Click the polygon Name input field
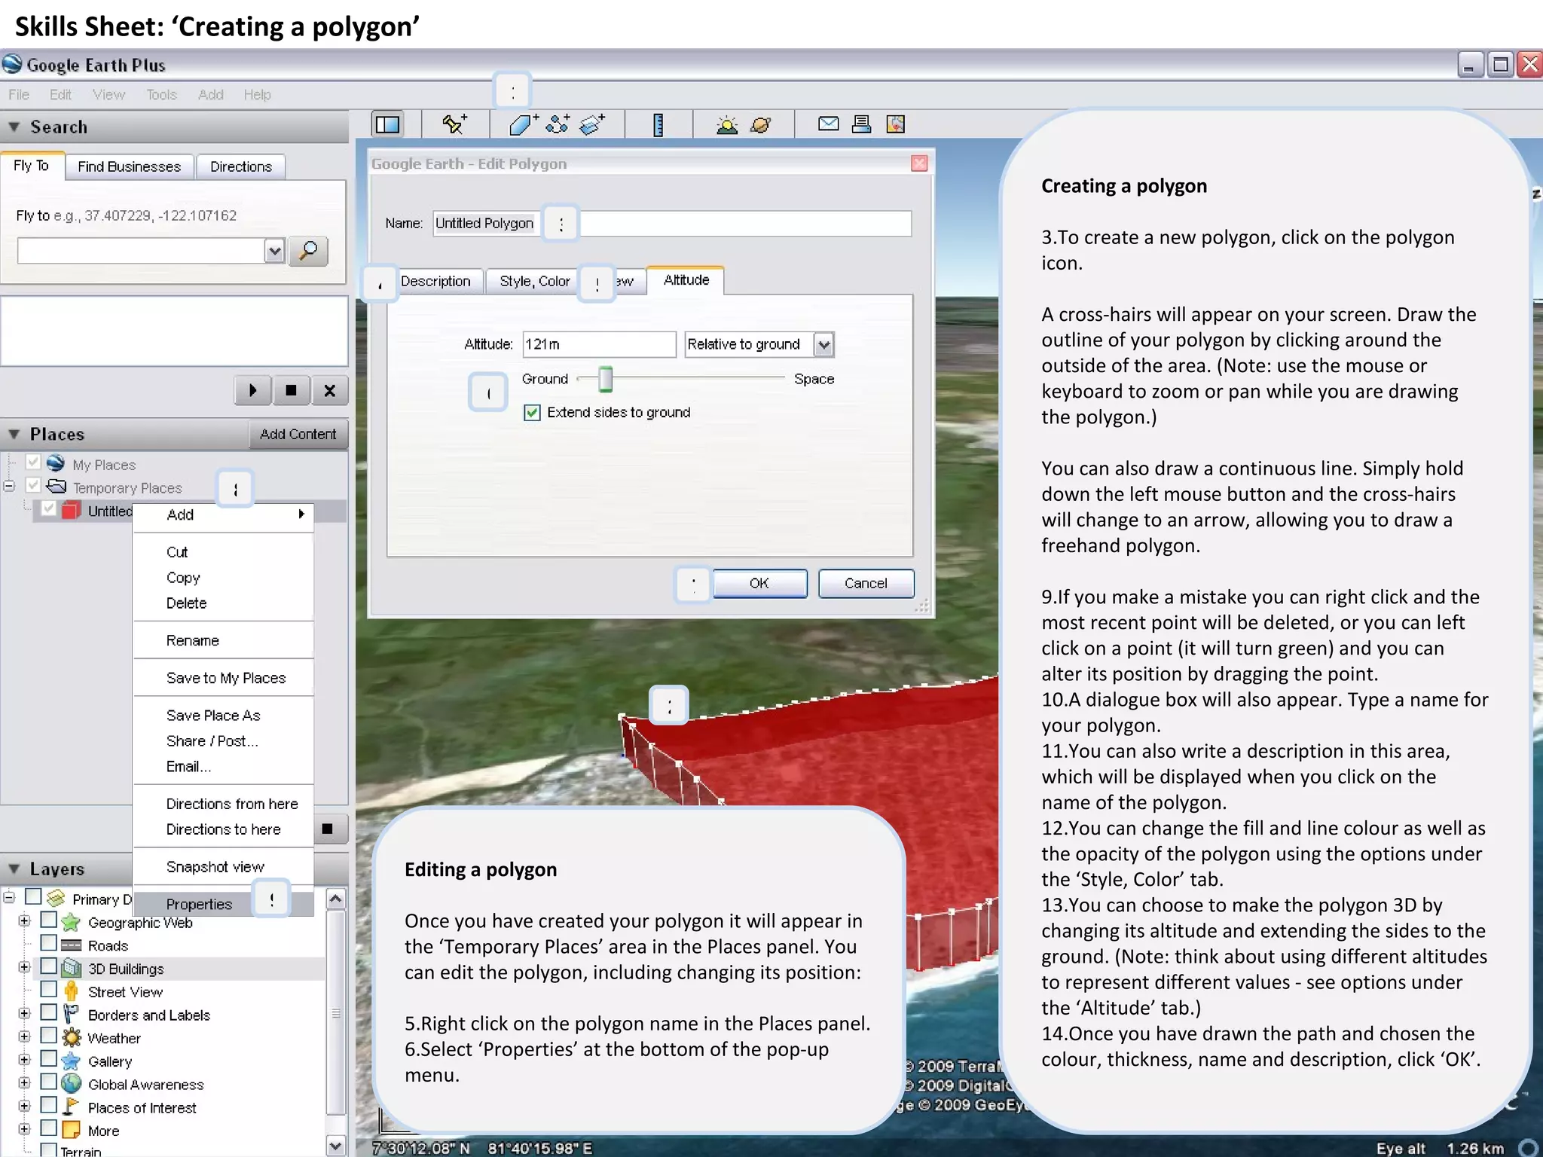The width and height of the screenshot is (1543, 1157). click(672, 223)
